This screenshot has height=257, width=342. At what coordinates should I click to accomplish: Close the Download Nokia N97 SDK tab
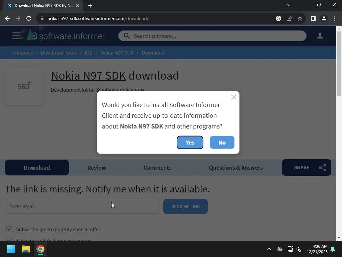tap(77, 6)
